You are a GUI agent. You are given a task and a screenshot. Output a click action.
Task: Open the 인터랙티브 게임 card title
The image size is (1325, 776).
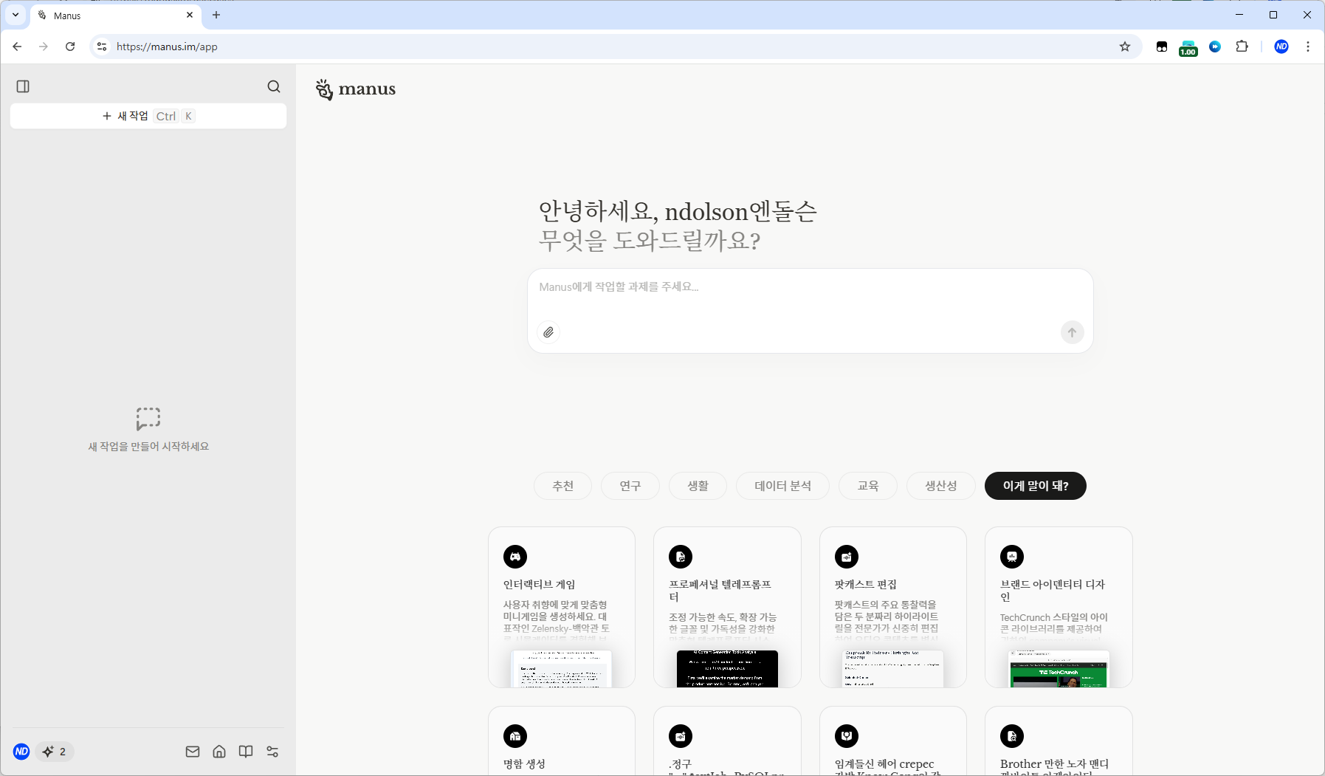pyautogui.click(x=539, y=585)
